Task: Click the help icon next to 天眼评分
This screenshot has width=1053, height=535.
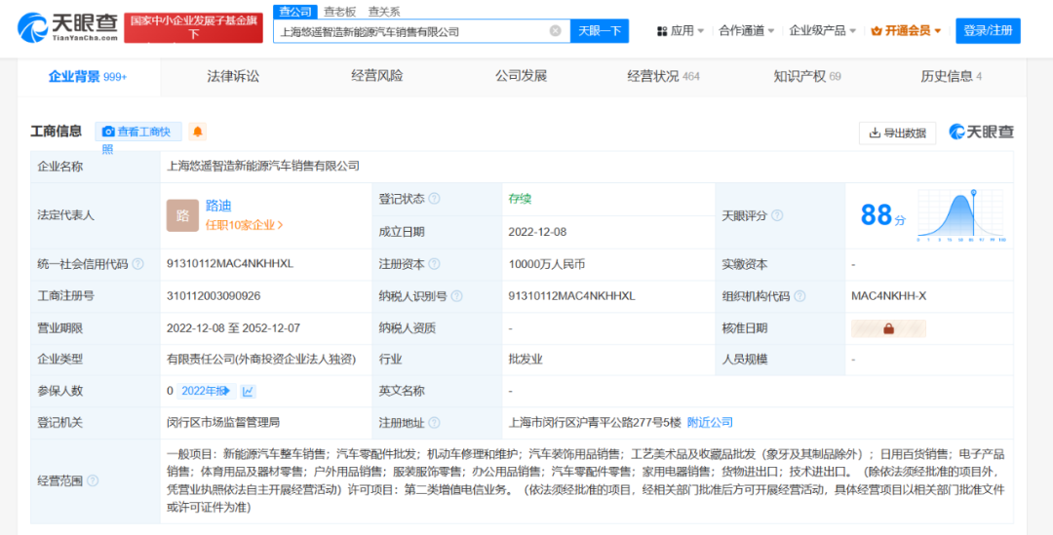Action: 777,215
